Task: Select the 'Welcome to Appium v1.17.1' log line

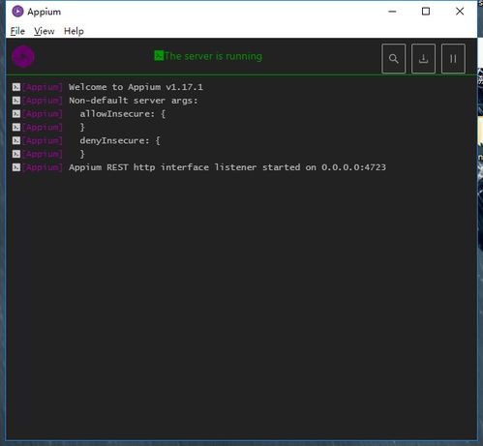Action: 136,87
